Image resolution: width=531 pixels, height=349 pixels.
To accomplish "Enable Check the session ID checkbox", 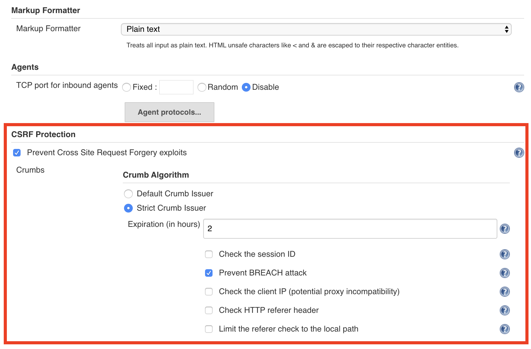I will [x=209, y=254].
